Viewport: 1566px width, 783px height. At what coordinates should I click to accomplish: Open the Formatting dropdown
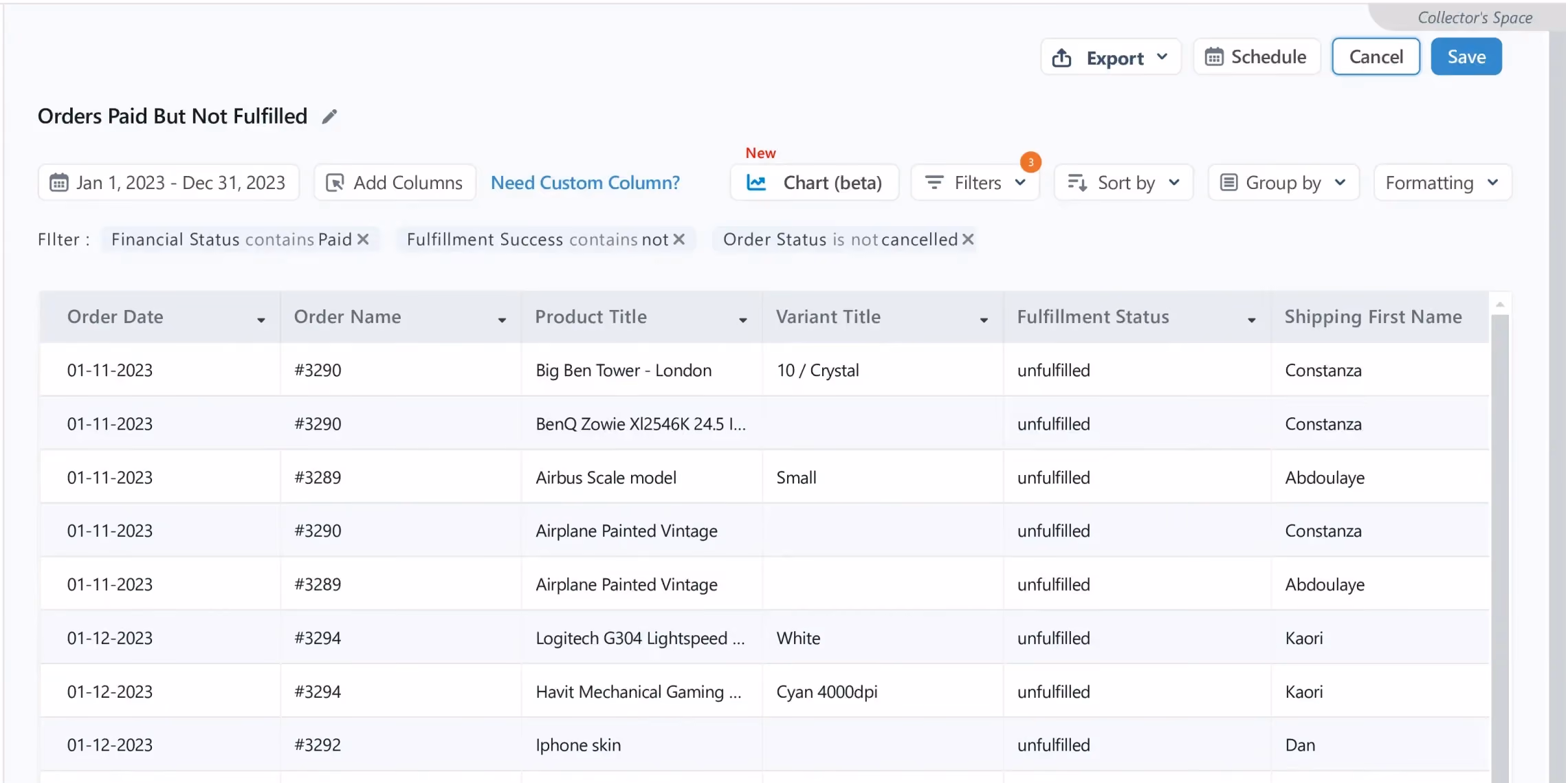pos(1442,182)
